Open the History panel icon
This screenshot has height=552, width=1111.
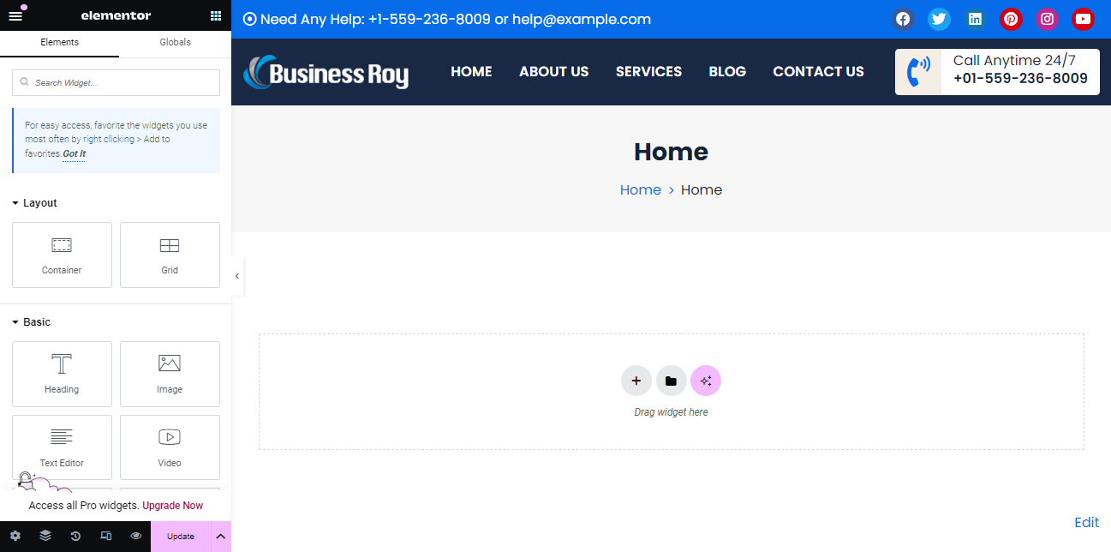point(75,536)
